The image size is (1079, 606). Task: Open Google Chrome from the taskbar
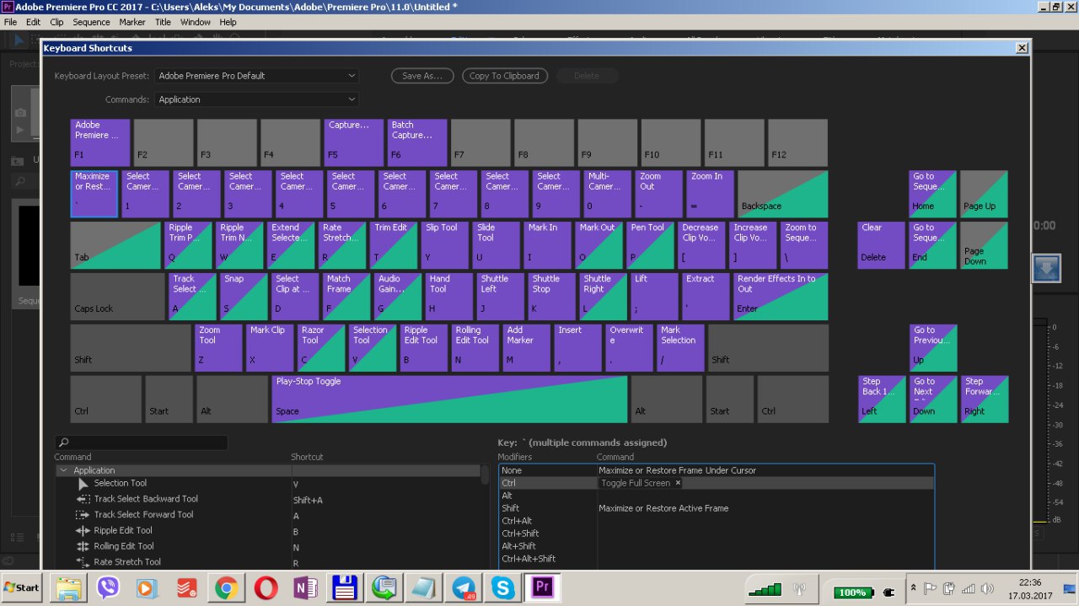coord(226,587)
